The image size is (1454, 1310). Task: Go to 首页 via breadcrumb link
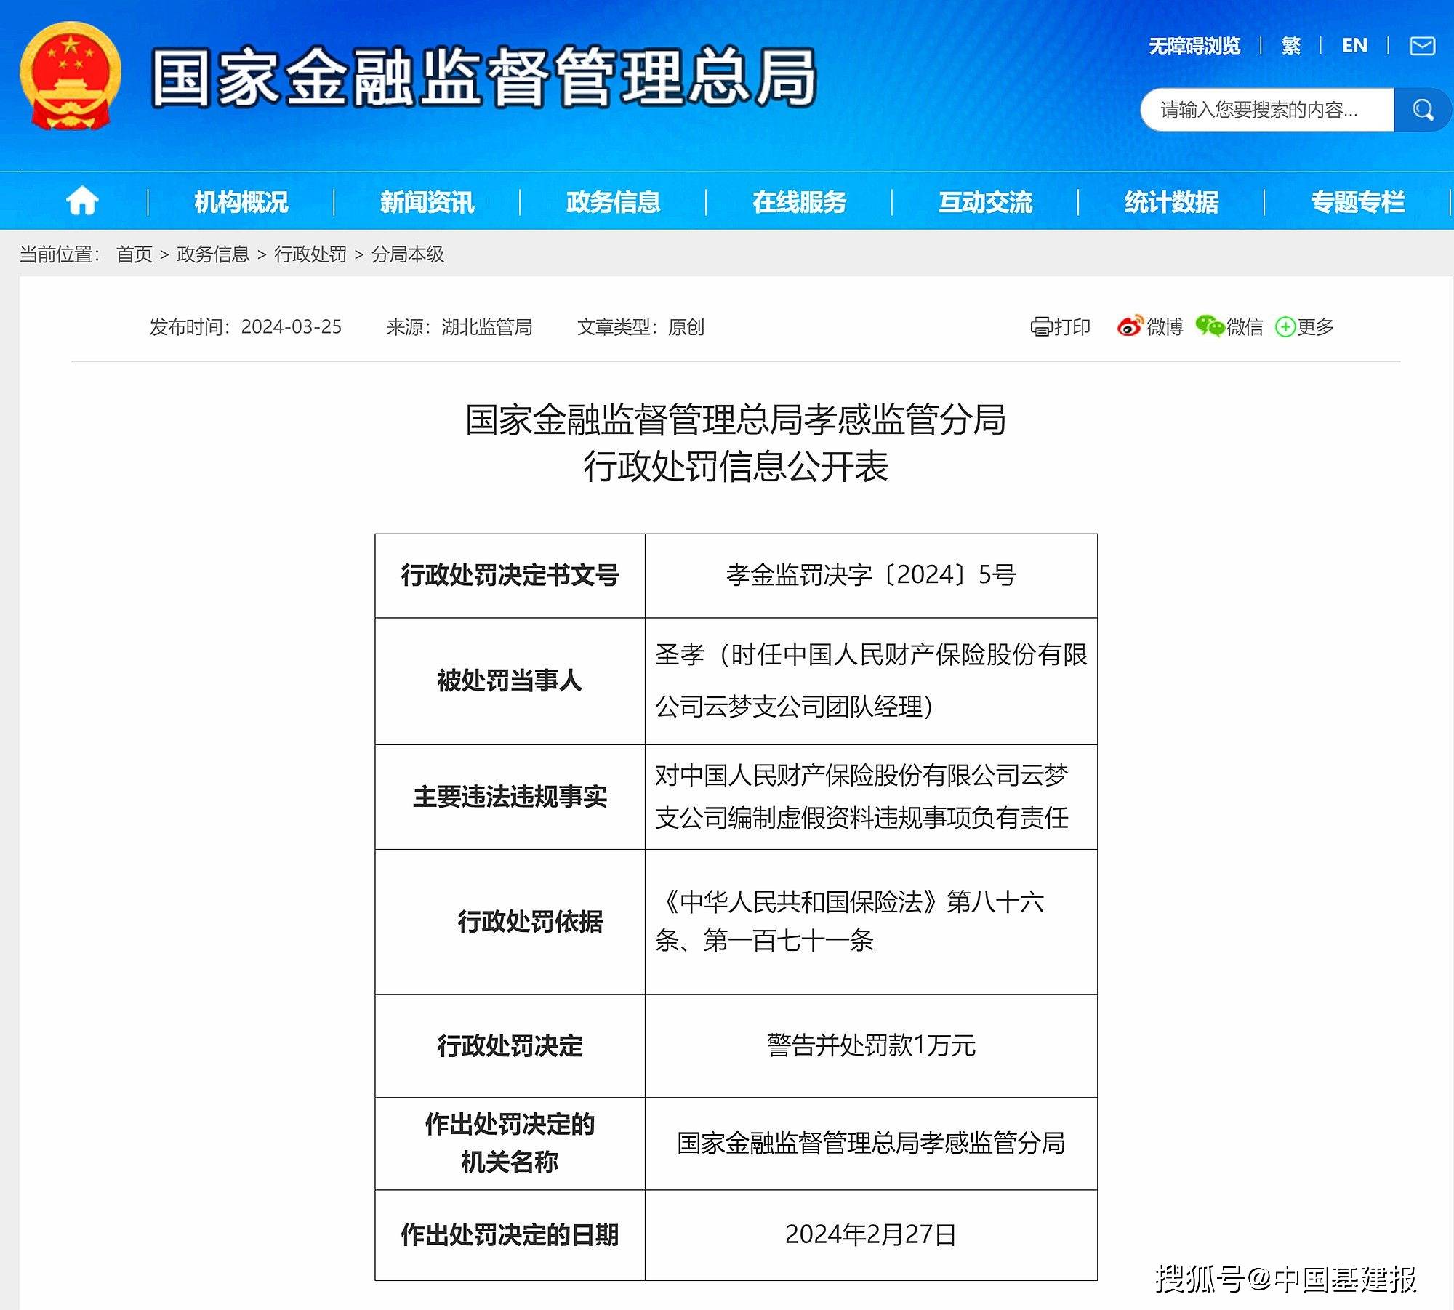[x=134, y=256]
